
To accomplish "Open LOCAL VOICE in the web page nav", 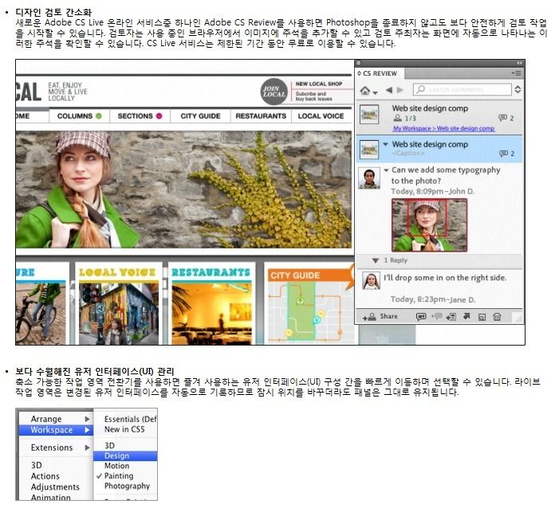I will [x=321, y=116].
